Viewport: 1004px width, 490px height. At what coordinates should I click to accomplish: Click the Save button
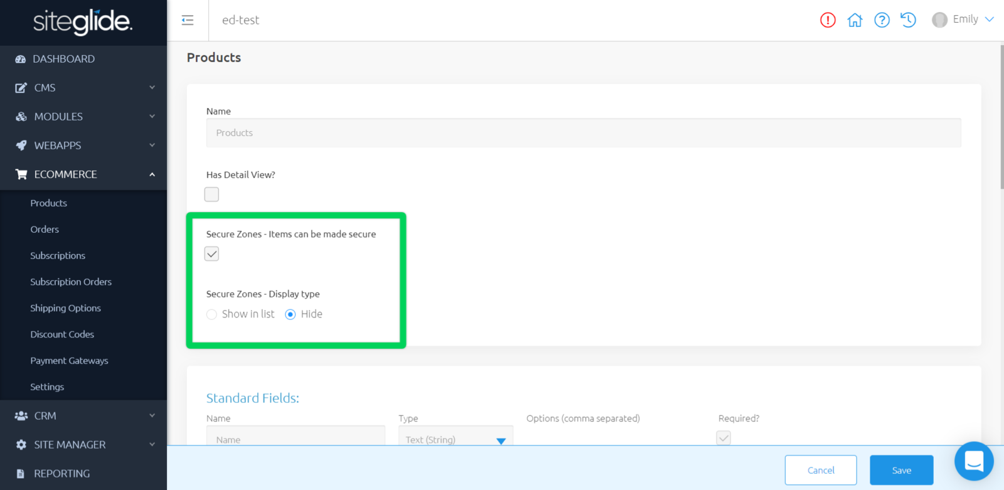coord(901,470)
